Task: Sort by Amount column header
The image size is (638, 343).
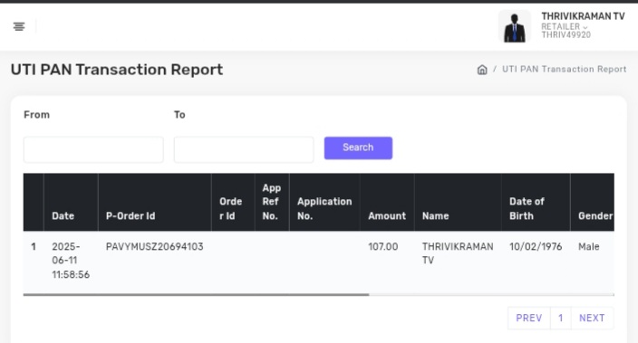Action: (x=387, y=215)
